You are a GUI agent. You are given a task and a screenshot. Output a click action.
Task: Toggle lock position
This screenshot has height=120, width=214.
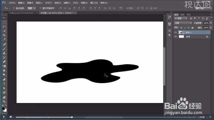pos(189,28)
